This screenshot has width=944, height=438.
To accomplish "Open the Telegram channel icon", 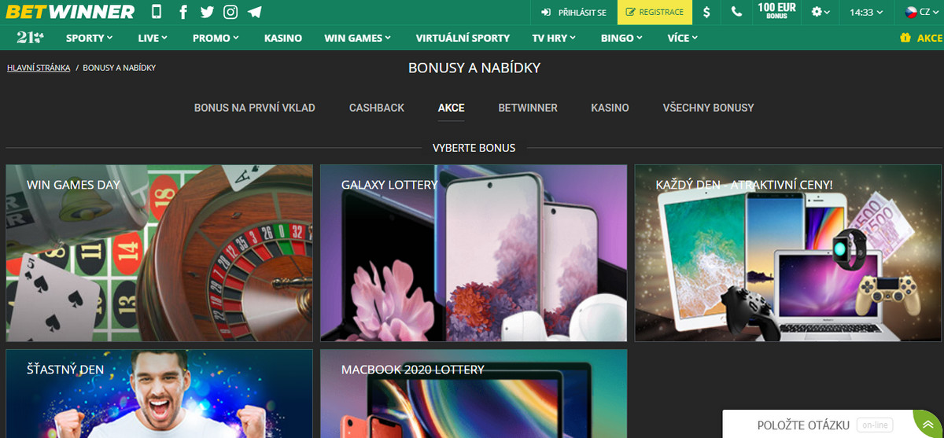I will point(254,12).
